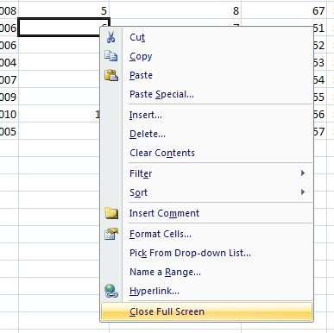Click the Hyperlink globe icon
The height and width of the screenshot is (333, 334).
[x=111, y=291]
